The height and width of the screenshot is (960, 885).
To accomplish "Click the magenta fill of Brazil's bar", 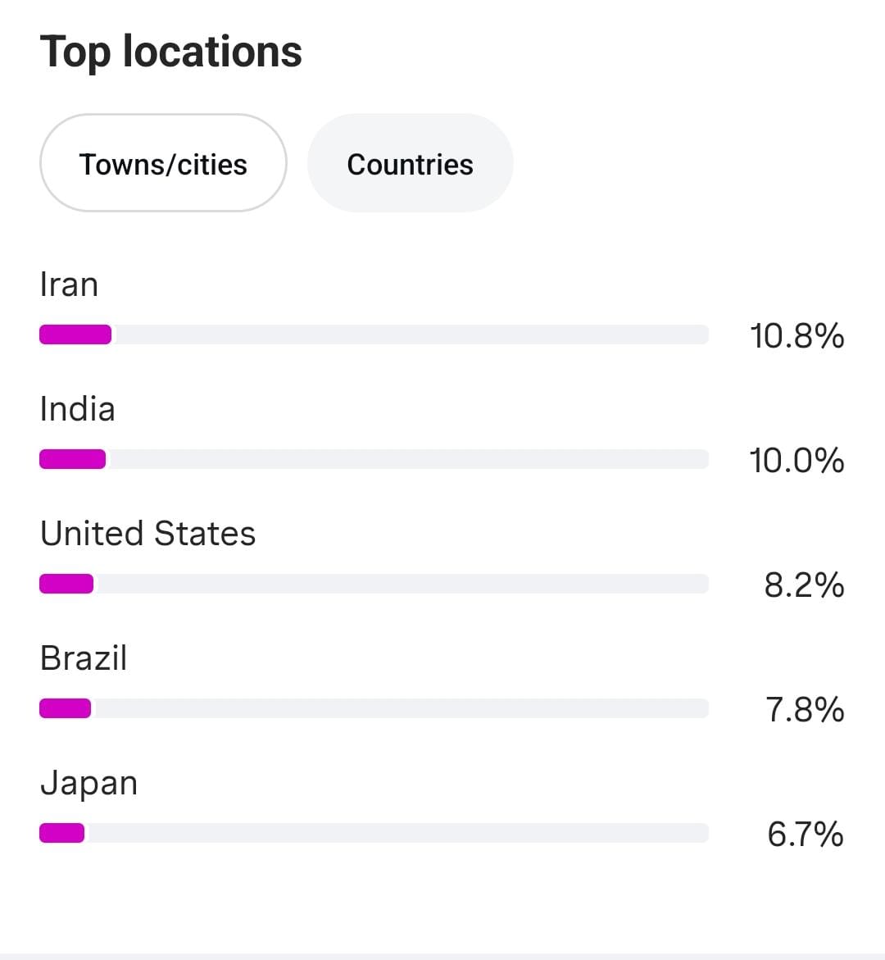I will [65, 708].
